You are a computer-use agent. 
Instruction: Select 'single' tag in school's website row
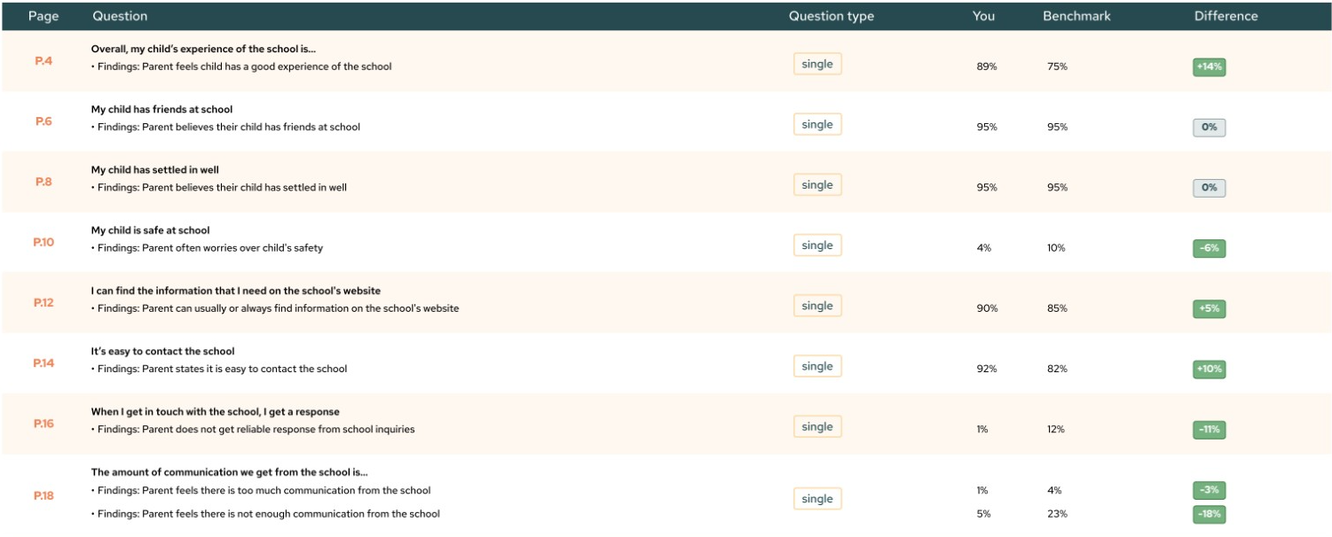[x=816, y=307]
